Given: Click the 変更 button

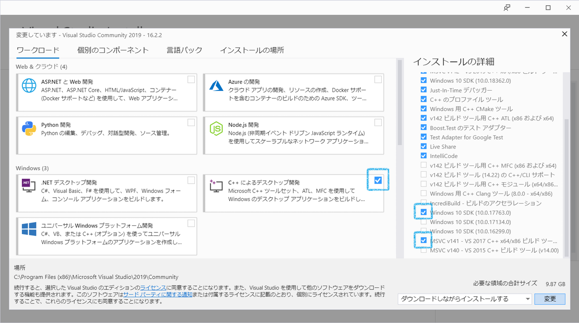Looking at the screenshot, I should 550,299.
